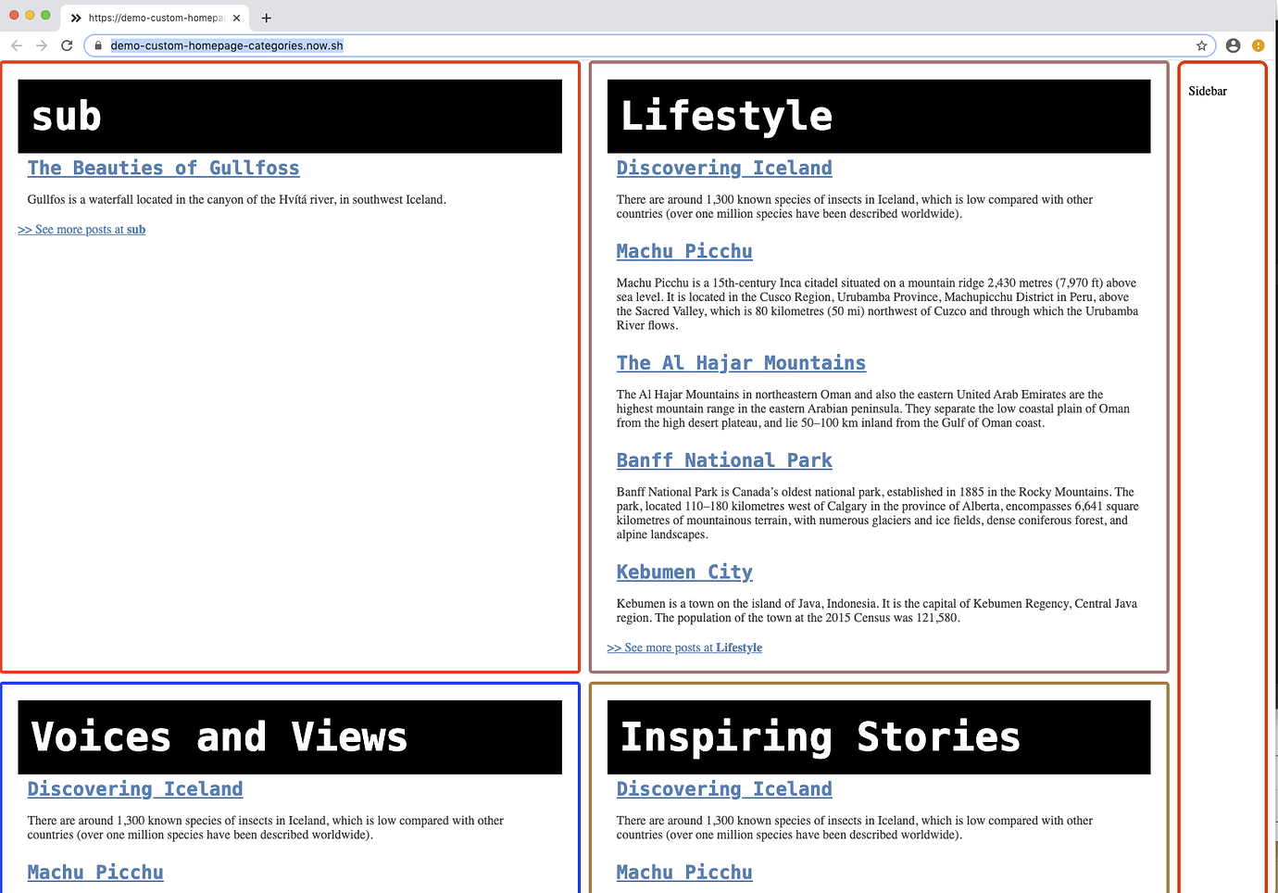Click the double-chevron icon on the browser tab

76,17
